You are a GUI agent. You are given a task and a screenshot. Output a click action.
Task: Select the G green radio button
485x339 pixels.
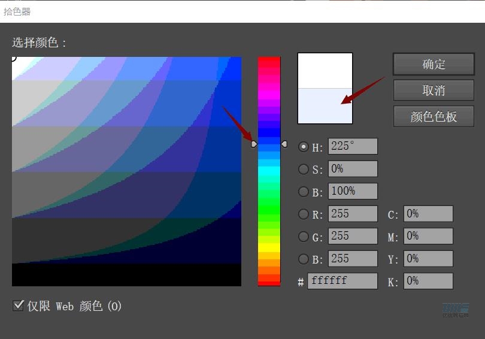click(x=304, y=237)
